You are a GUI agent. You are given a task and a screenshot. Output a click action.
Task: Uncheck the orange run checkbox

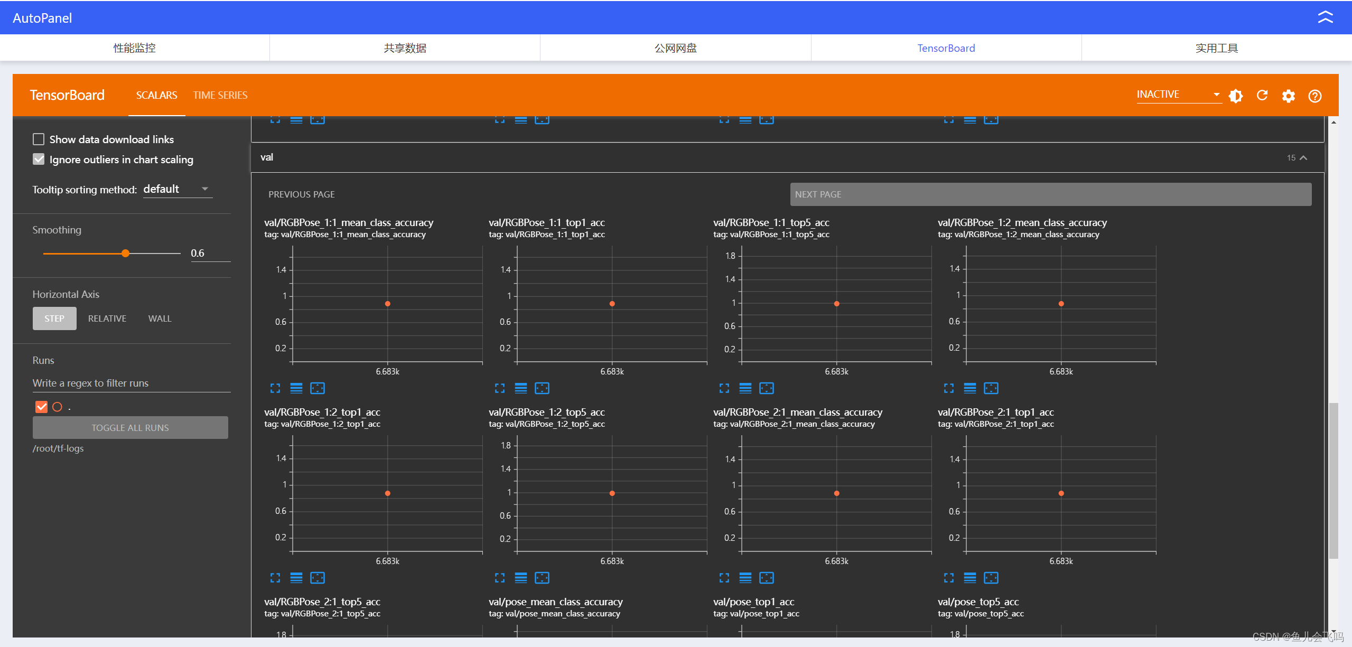tap(41, 407)
